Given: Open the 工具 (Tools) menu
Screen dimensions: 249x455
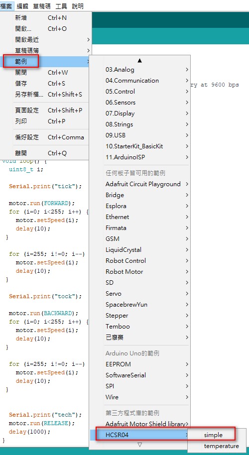Looking at the screenshot, I should pos(61,6).
